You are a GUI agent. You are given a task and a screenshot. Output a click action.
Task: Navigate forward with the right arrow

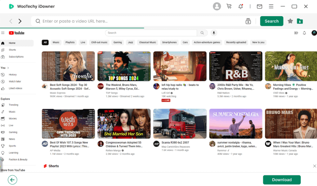pos(20,21)
